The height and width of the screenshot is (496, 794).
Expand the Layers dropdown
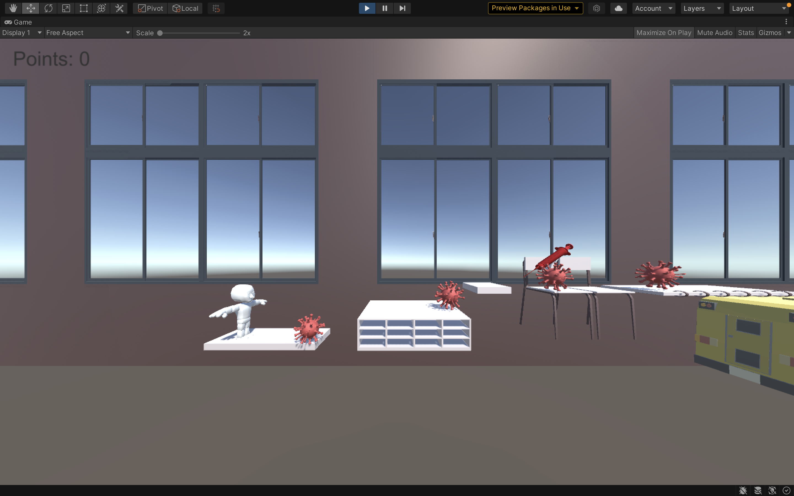click(x=702, y=8)
